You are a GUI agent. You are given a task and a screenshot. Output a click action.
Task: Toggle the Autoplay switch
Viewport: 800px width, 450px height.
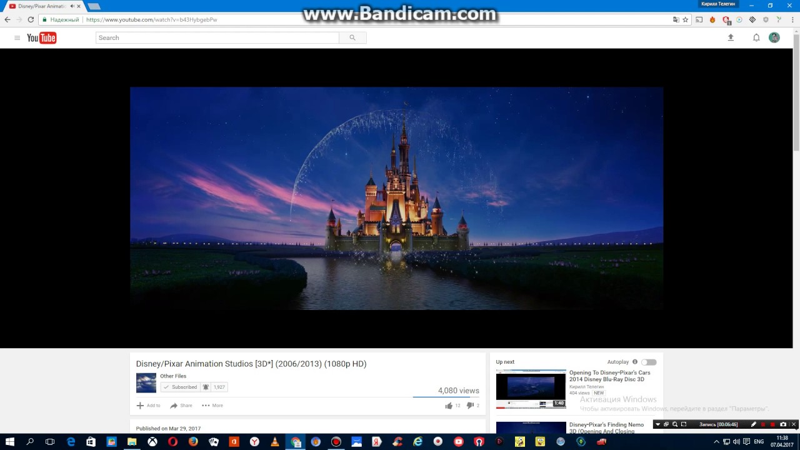649,362
